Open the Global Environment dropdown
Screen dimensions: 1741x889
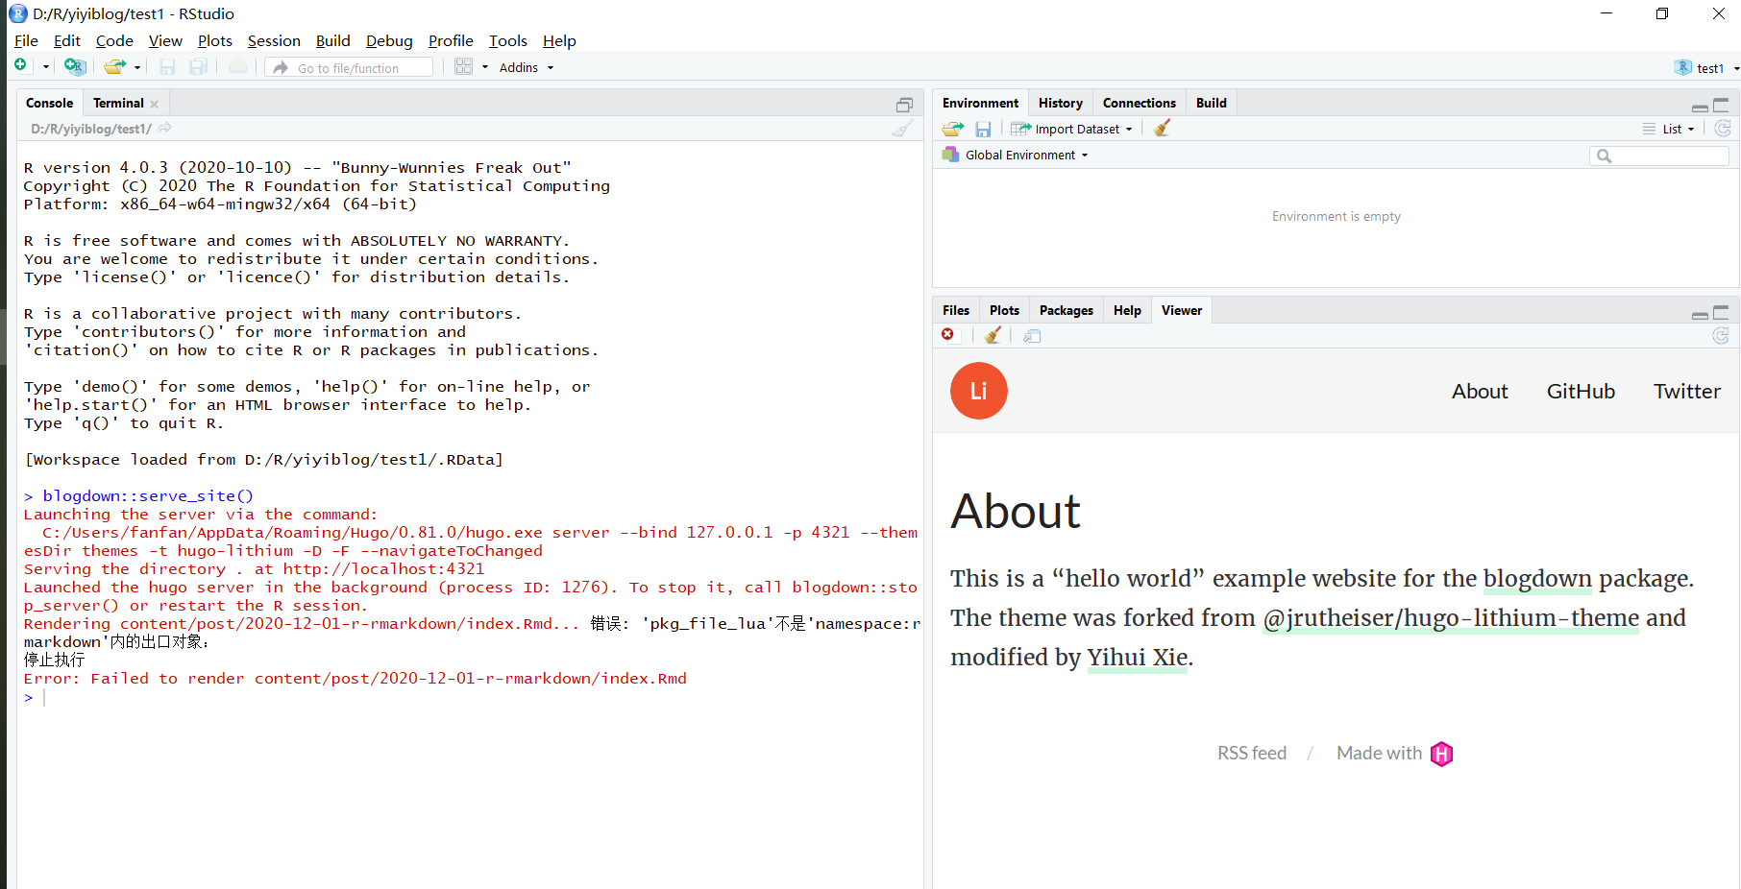tap(1016, 155)
